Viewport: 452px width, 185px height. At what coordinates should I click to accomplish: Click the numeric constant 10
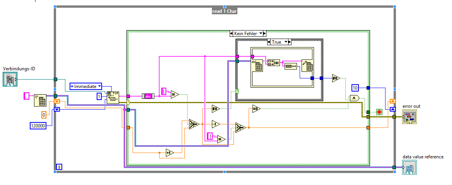point(355,88)
